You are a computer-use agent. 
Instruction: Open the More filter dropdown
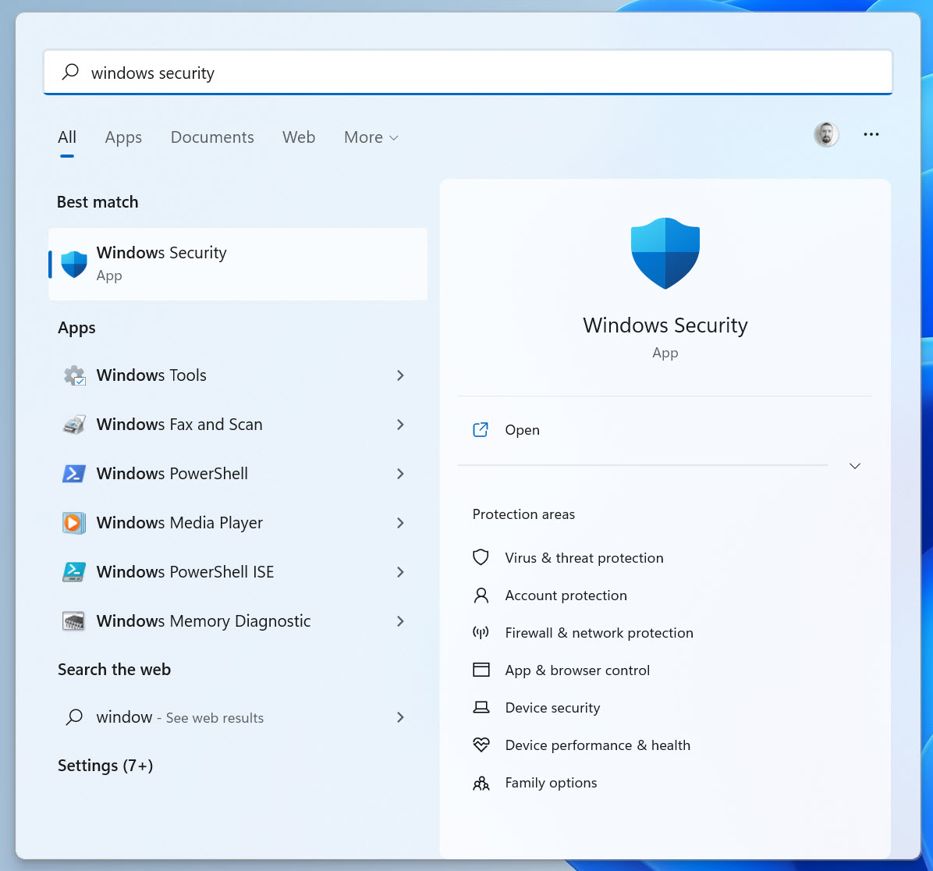pyautogui.click(x=371, y=137)
